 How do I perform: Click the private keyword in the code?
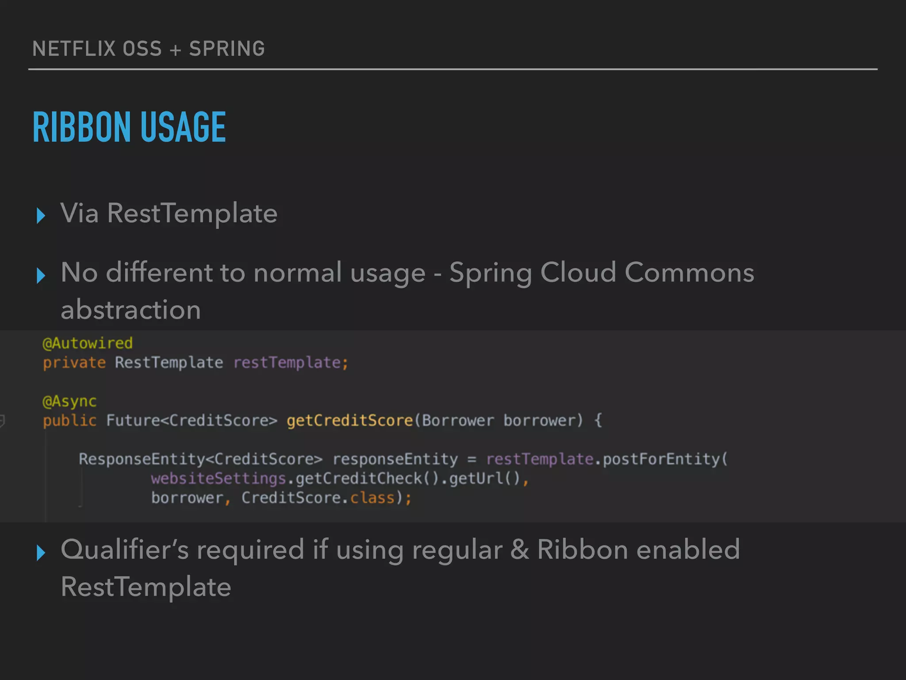[x=74, y=363]
